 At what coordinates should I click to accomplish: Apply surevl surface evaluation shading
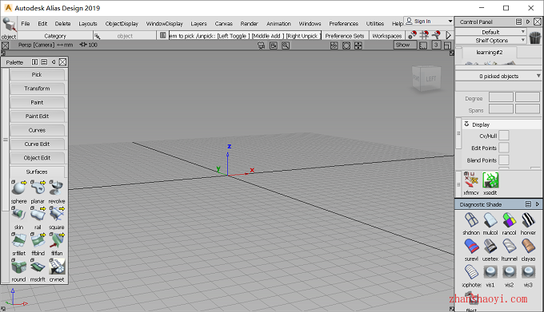coord(471,247)
